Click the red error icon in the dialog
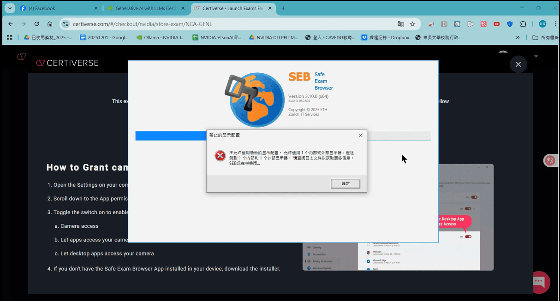 [220, 156]
